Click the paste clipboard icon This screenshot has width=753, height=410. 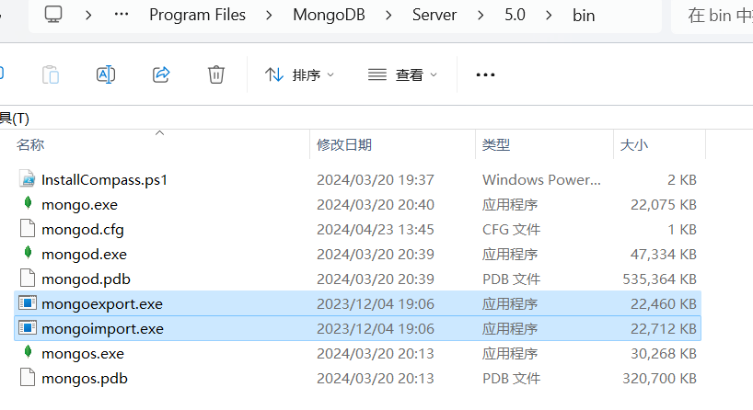[x=51, y=74]
